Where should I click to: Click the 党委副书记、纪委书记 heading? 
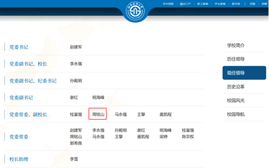click(x=33, y=81)
